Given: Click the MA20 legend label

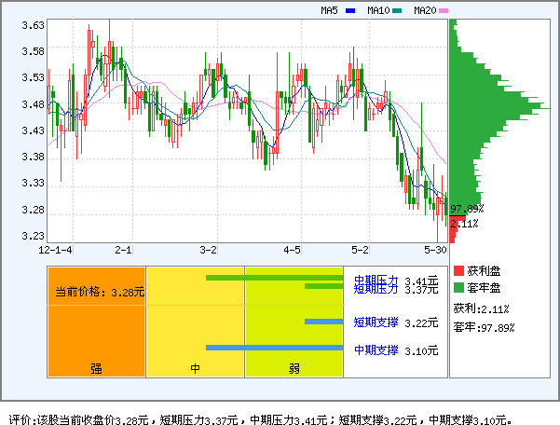Looking at the screenshot, I should point(425,10).
